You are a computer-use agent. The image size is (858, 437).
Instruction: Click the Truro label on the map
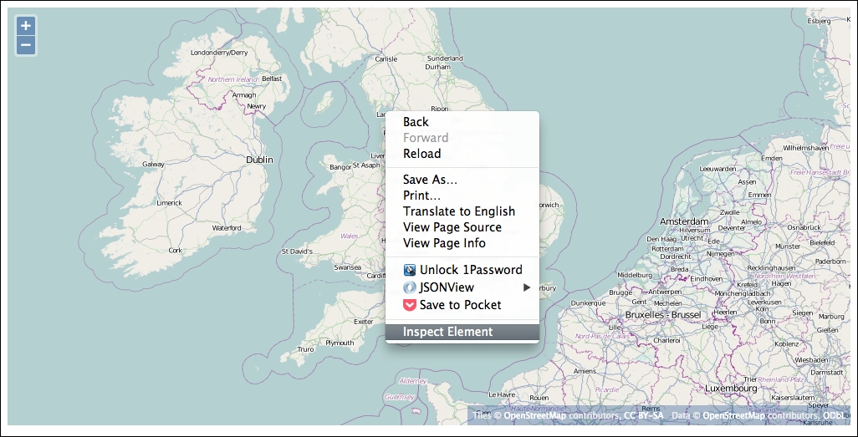(x=305, y=349)
